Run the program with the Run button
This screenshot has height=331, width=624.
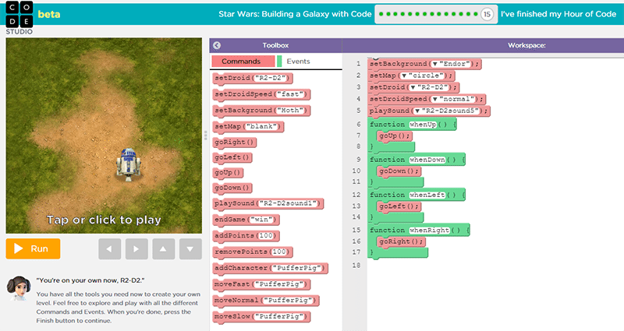point(33,248)
